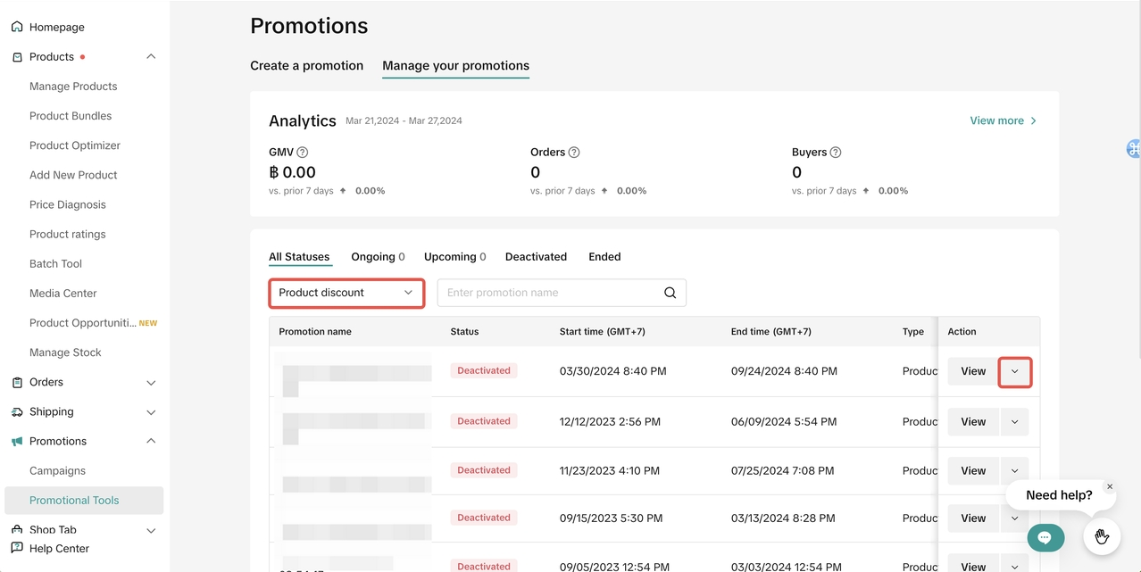Select the Deactivated status tab

point(536,257)
